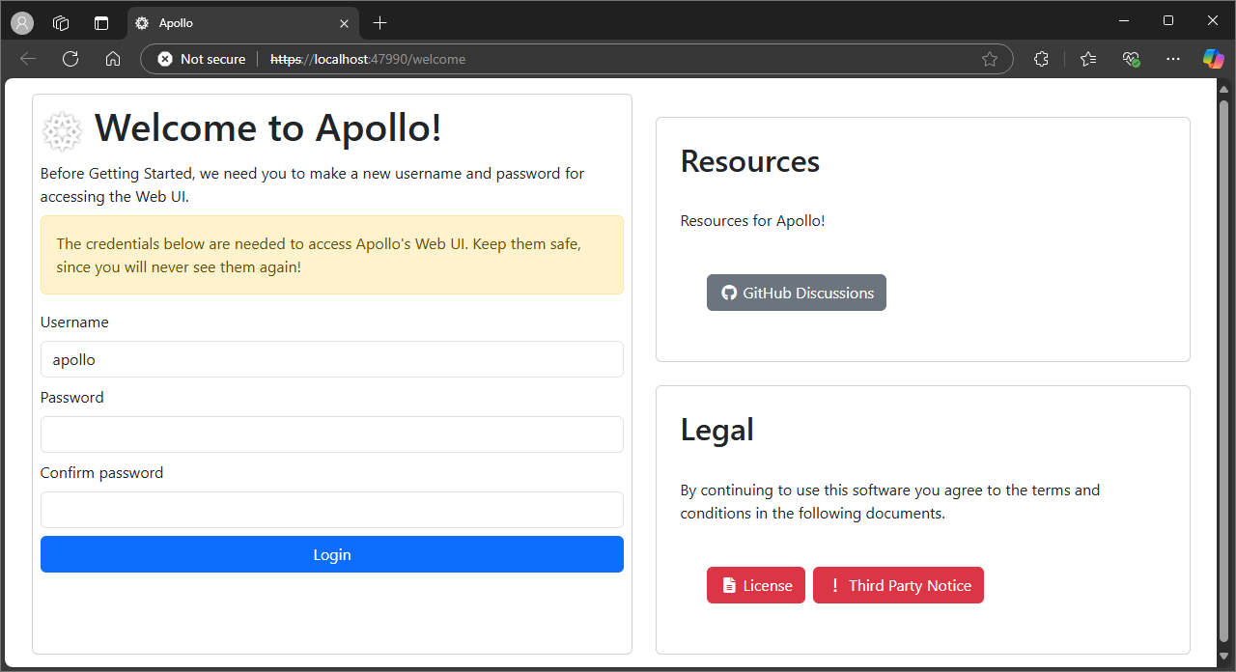
Task: Open a new browser tab
Action: tap(379, 22)
